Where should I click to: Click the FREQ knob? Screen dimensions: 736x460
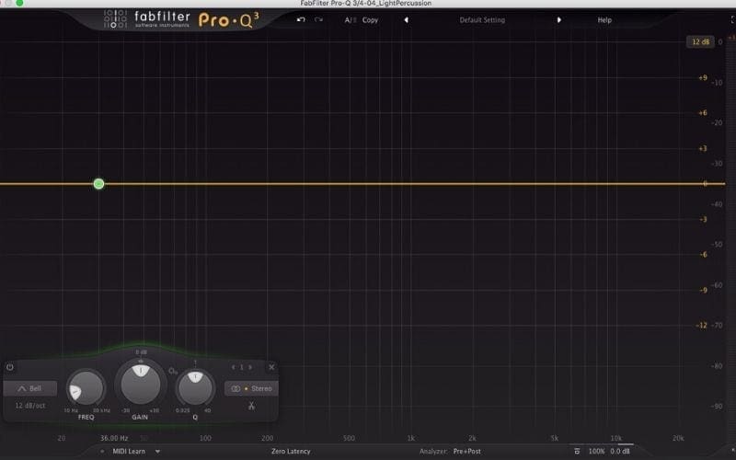tap(86, 388)
